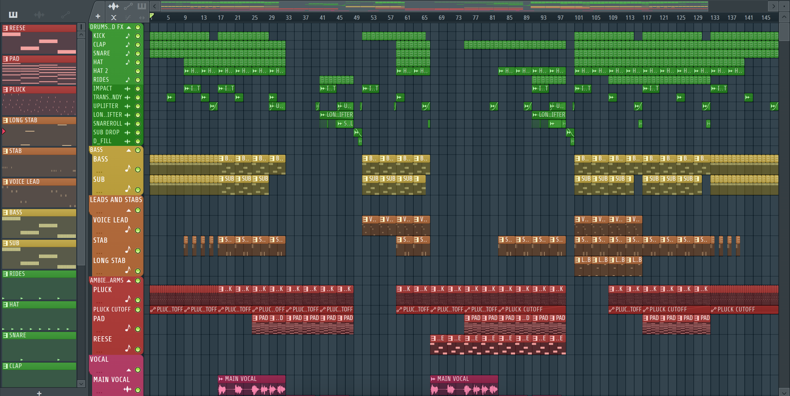Jump to bar 101 on timeline ruler

point(579,18)
